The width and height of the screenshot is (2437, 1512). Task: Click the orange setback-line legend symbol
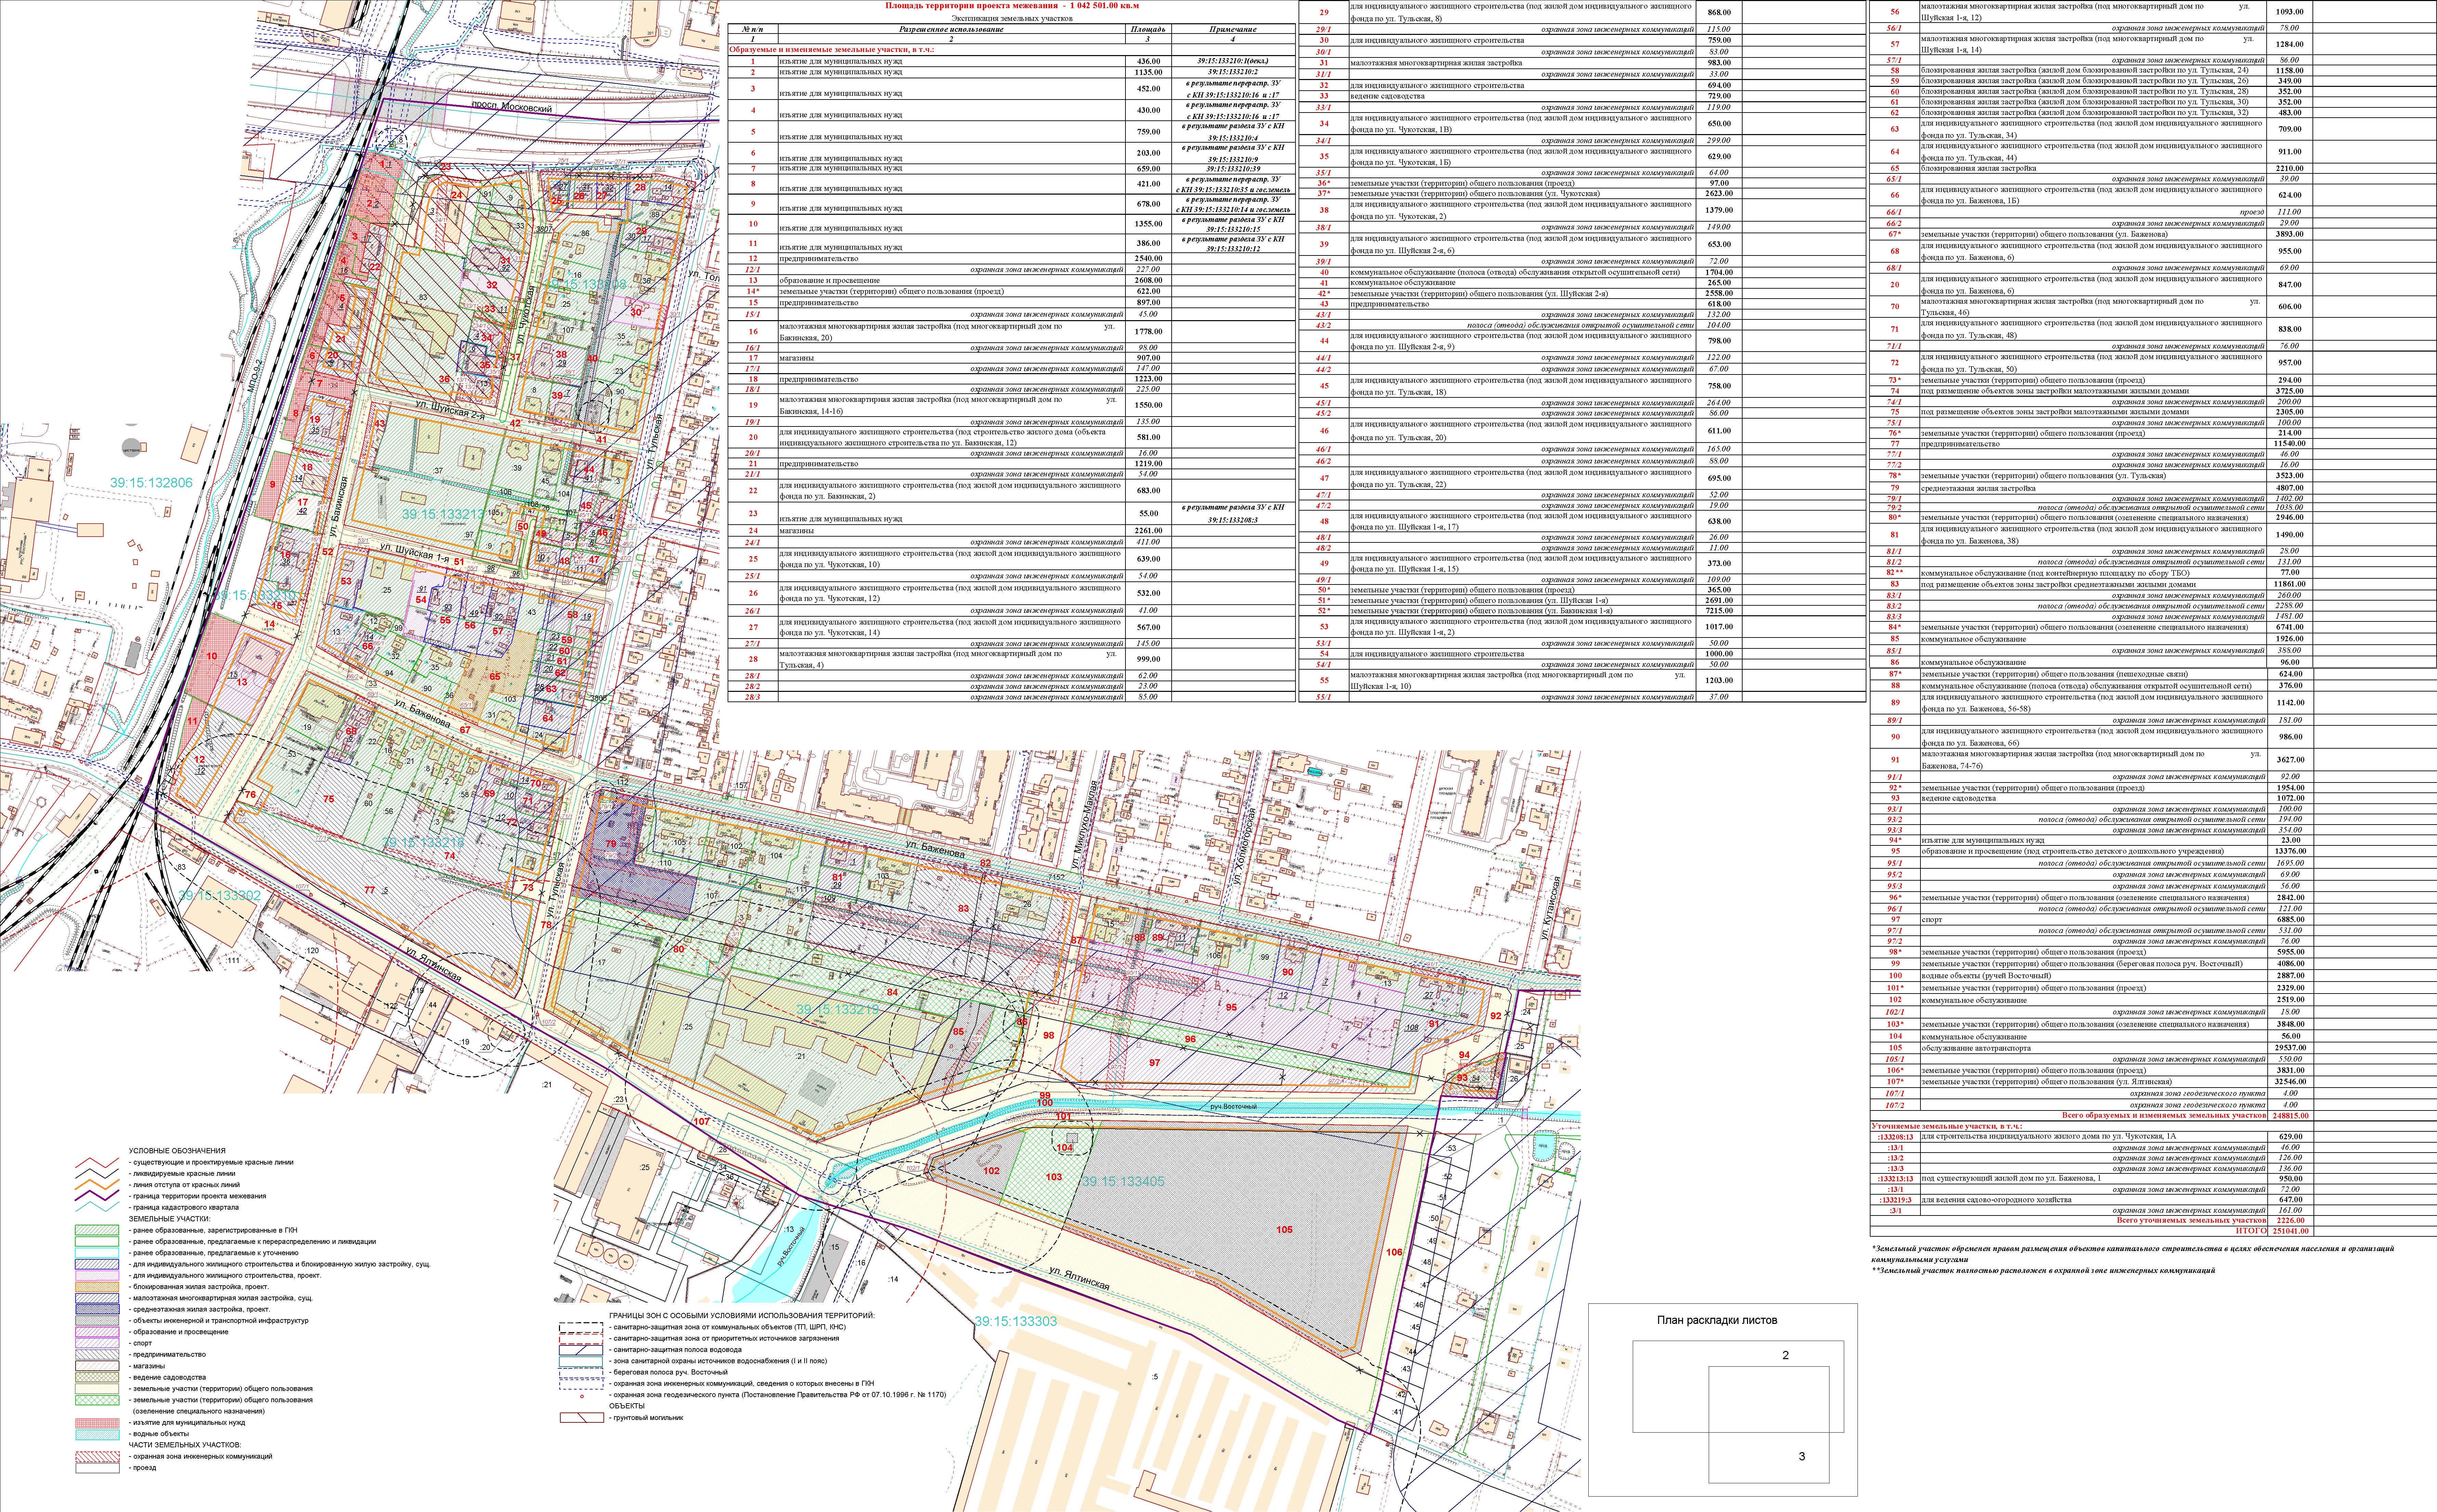[x=97, y=1185]
